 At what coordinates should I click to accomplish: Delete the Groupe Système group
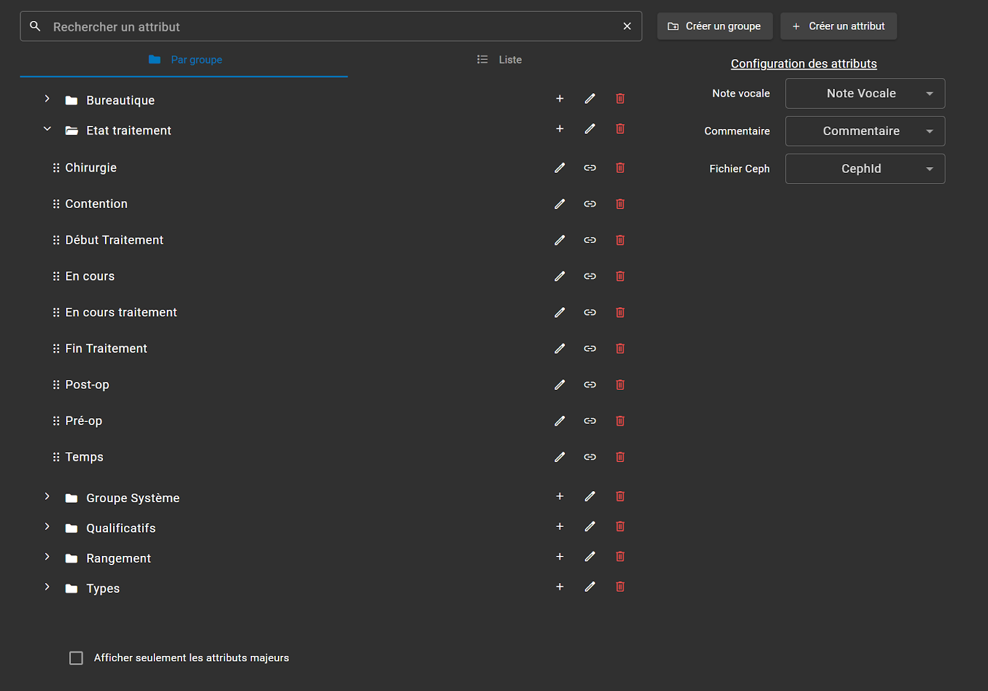pyautogui.click(x=620, y=497)
